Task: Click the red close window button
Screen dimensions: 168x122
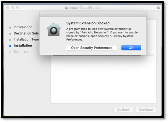Action: [x=8, y=7]
